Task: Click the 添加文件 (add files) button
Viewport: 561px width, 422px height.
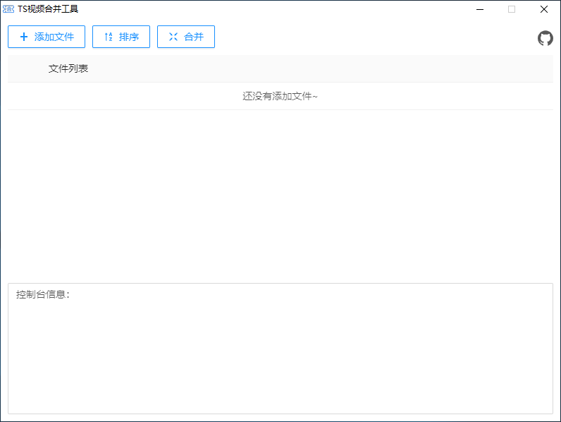Action: (47, 37)
